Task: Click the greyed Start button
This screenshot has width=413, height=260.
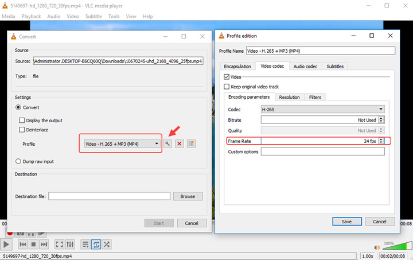Action: [159, 223]
